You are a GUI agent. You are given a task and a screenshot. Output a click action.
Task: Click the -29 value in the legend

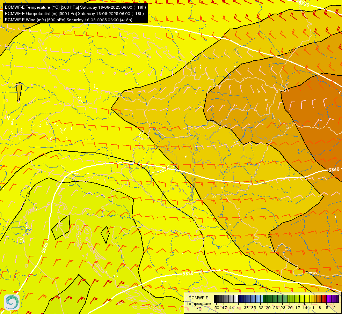268,308
